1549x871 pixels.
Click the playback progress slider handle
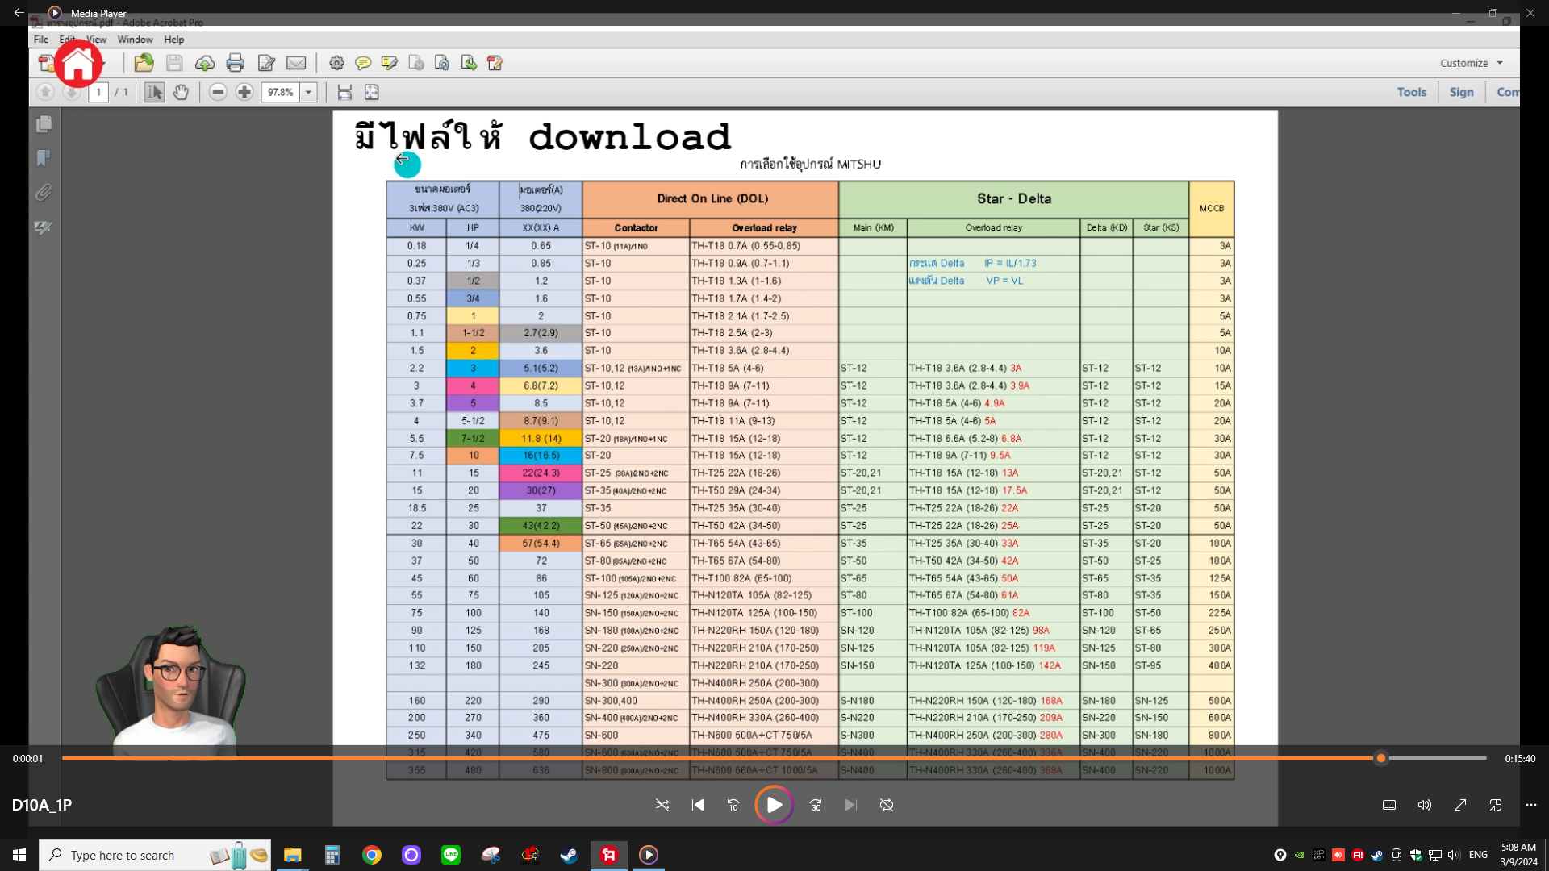click(1381, 758)
